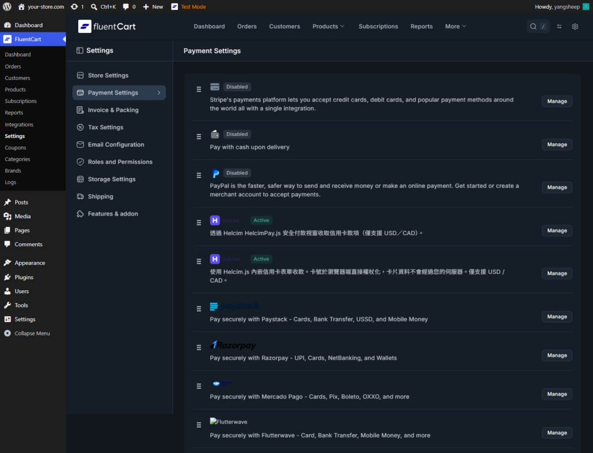Click drag handle for Razorpay row
The height and width of the screenshot is (453, 593).
click(x=199, y=348)
